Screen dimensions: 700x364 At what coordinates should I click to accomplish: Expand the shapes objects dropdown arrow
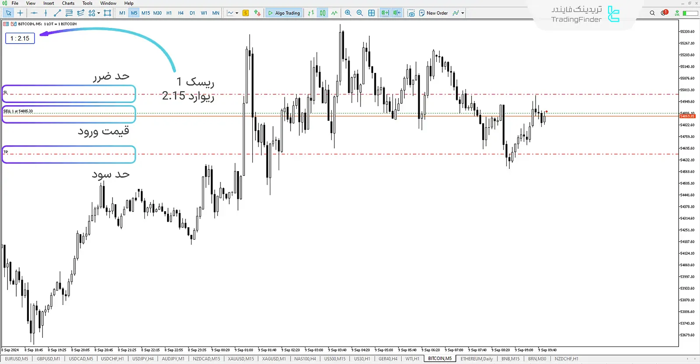(x=99, y=13)
